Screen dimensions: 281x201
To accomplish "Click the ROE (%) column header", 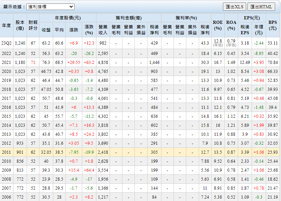I will pyautogui.click(x=218, y=26).
